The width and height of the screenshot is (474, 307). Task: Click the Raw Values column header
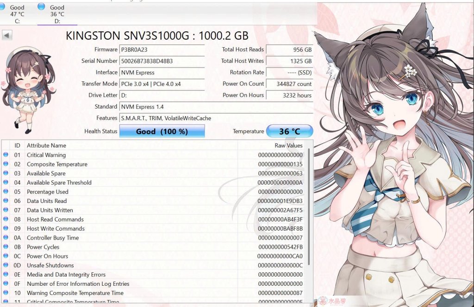[x=271, y=146]
